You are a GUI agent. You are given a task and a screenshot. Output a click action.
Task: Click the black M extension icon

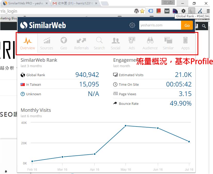click(x=167, y=11)
